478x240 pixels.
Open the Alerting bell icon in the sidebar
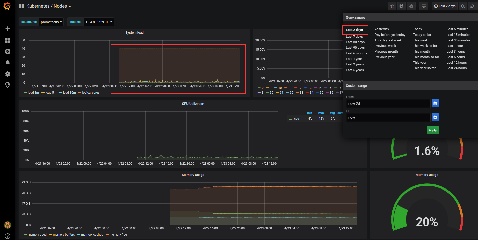(8, 63)
